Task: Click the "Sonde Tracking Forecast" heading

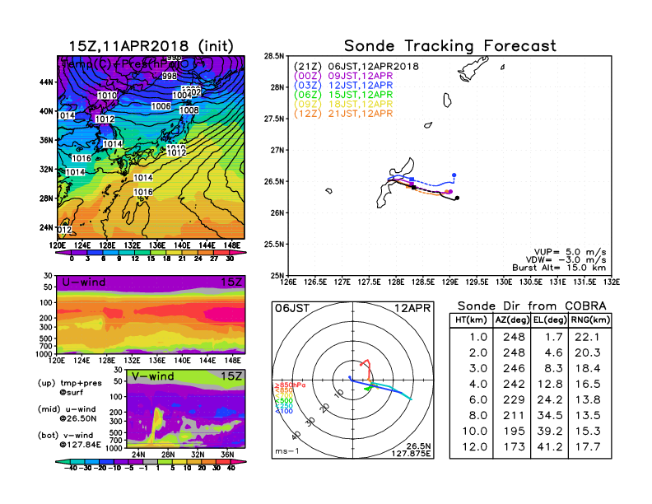Action: click(450, 46)
